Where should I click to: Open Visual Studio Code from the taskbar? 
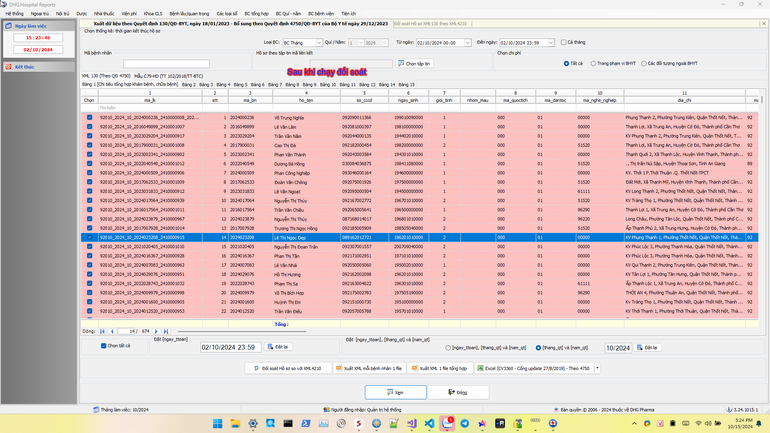click(x=430, y=423)
